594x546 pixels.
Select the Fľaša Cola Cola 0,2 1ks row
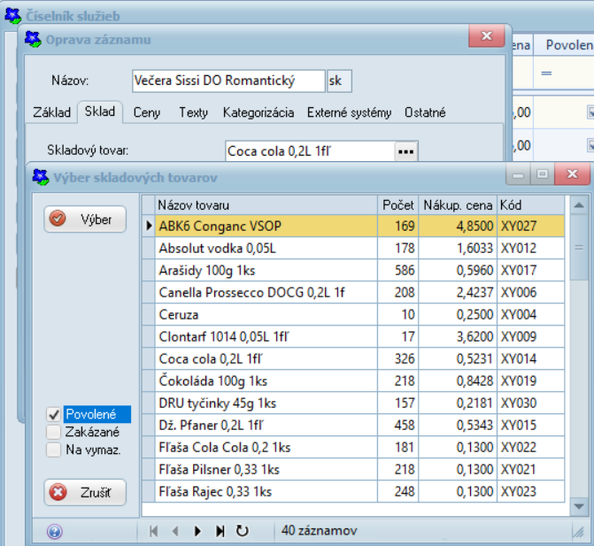click(x=353, y=447)
